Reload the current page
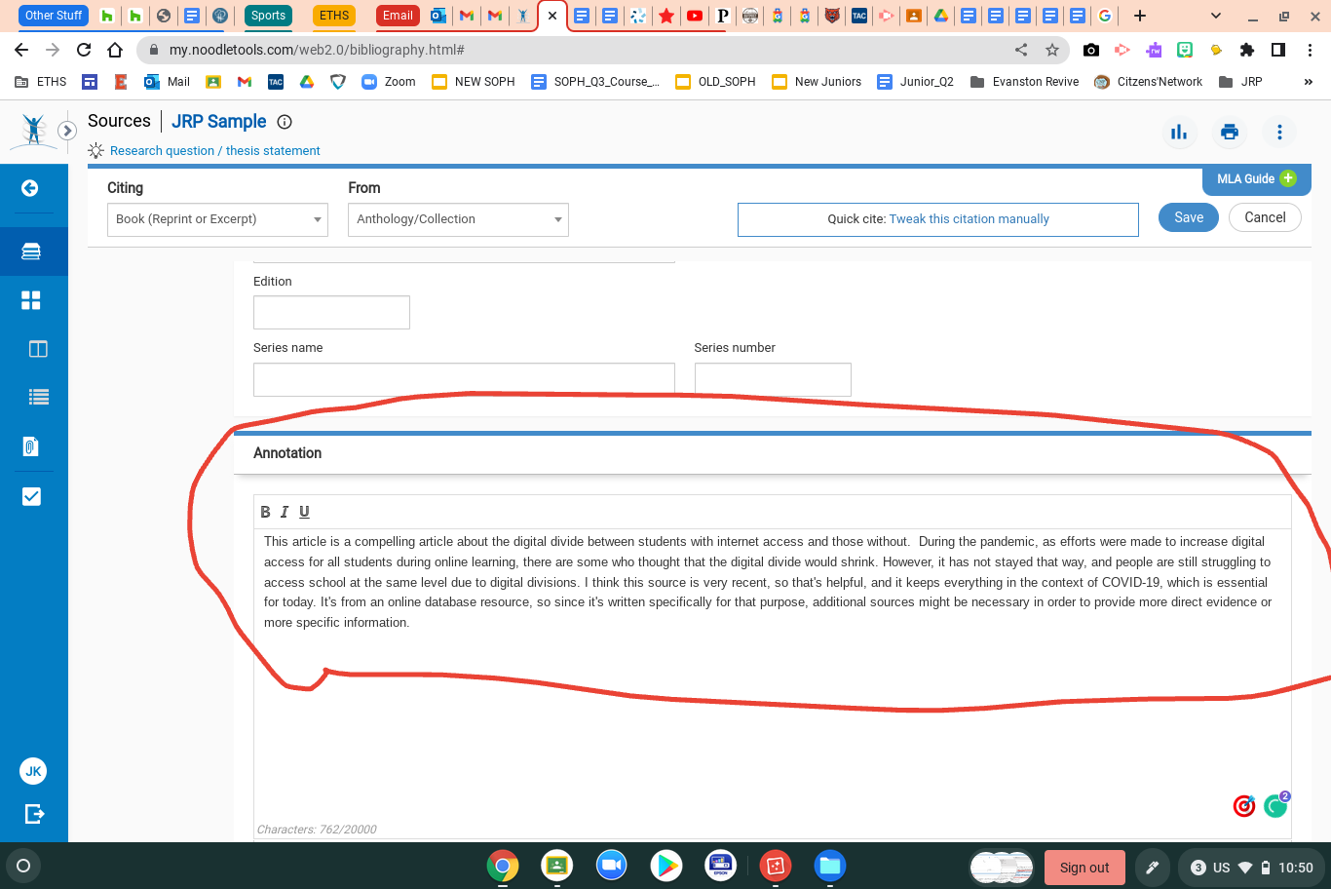 coord(84,50)
